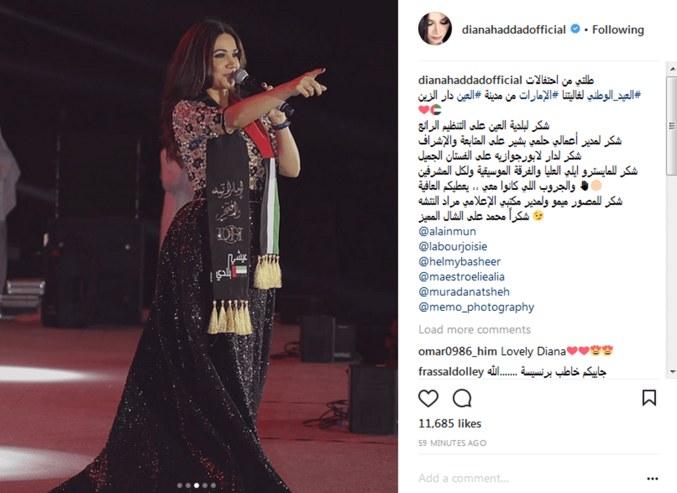
Task: Click the verified badge next to username
Action: pos(575,29)
